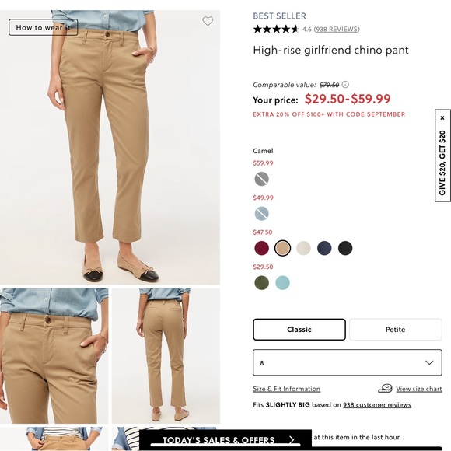Screen dimensions: 451x451
Task: Pick the olive green $29.50 swatch
Action: [262, 282]
